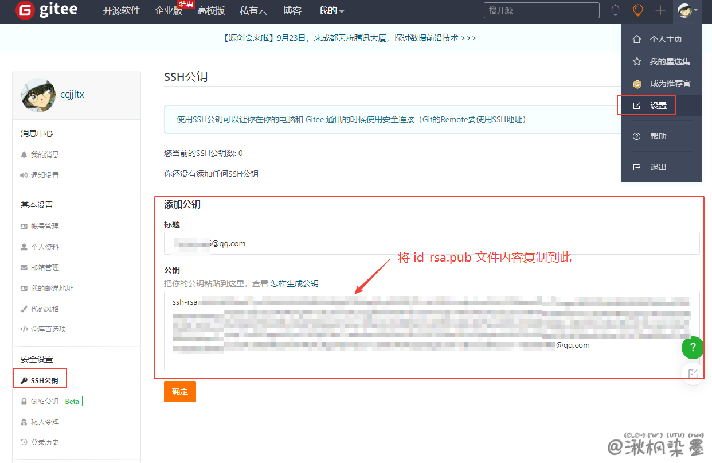Click the Gitee logo
The image size is (712, 463).
click(47, 10)
